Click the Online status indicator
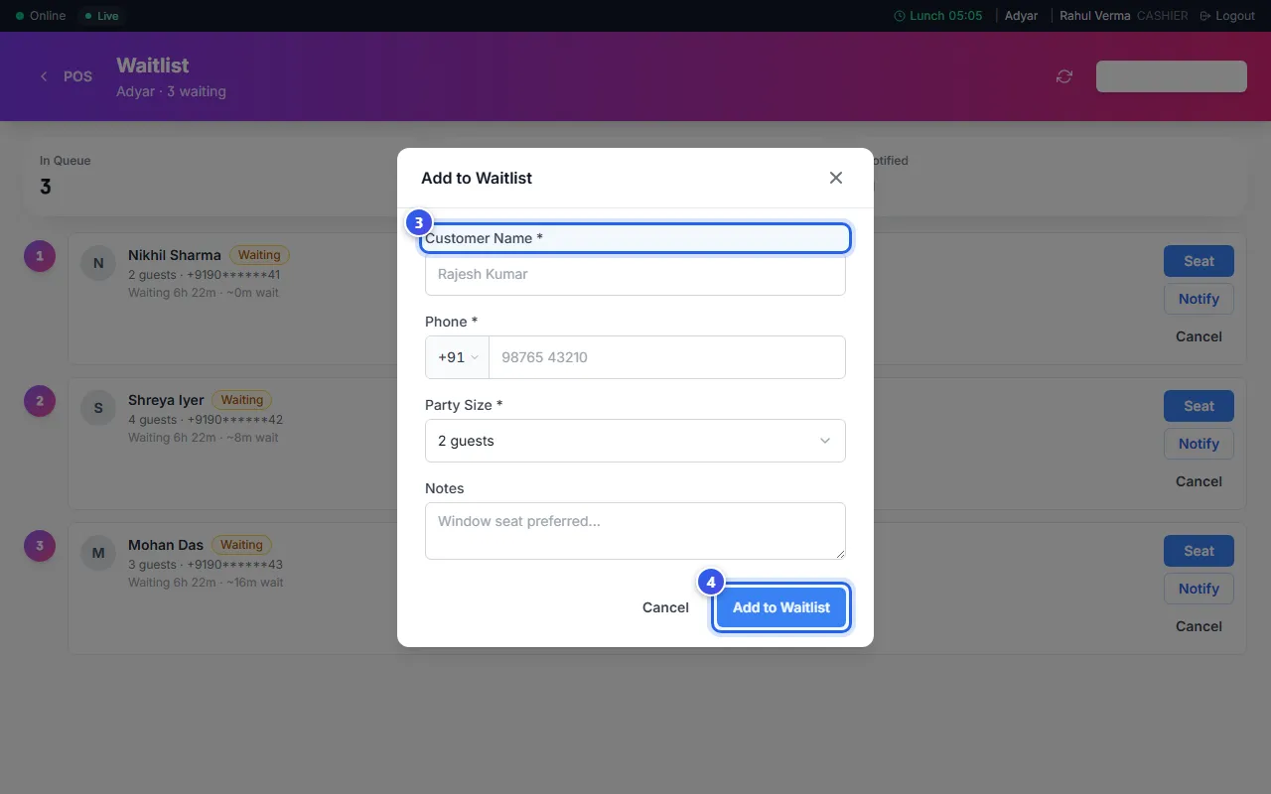The width and height of the screenshot is (1271, 794). (x=41, y=16)
